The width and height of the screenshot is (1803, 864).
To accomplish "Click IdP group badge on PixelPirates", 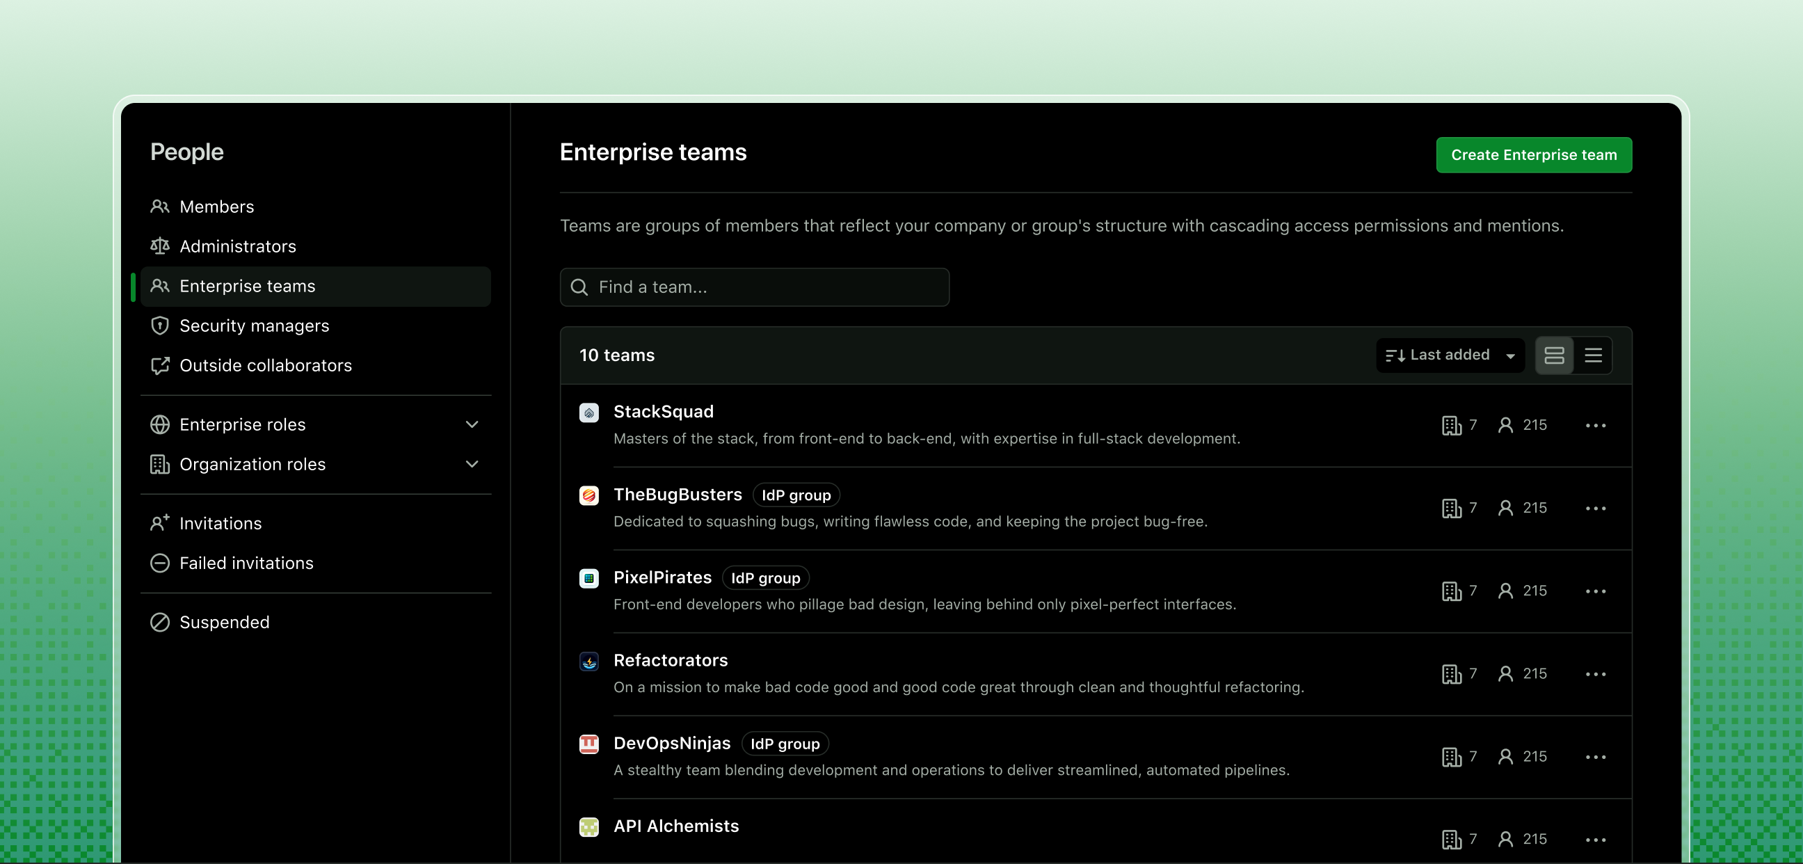I will (765, 578).
